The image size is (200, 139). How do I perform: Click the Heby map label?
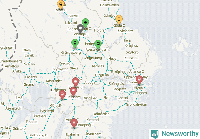(113, 59)
